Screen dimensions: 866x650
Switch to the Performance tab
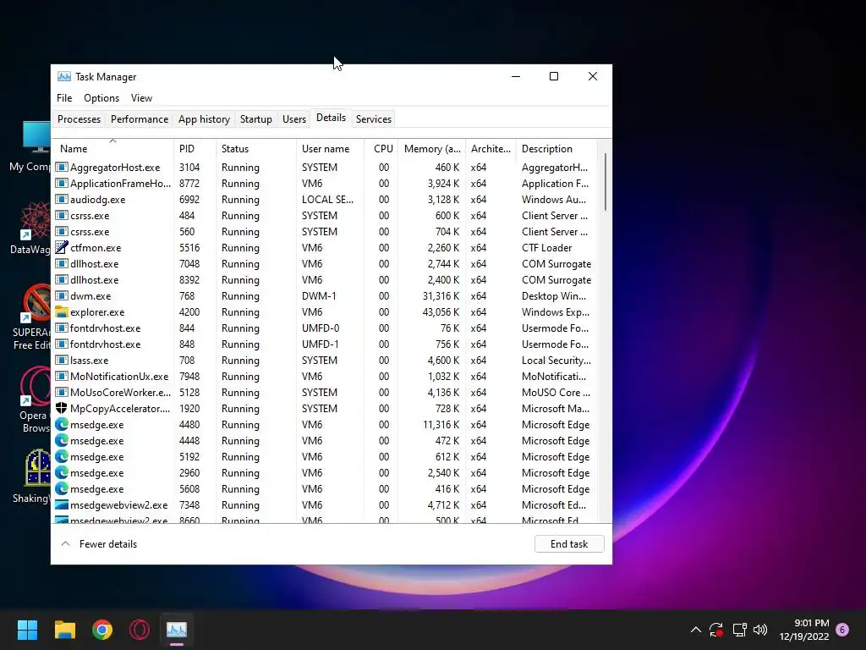point(140,118)
